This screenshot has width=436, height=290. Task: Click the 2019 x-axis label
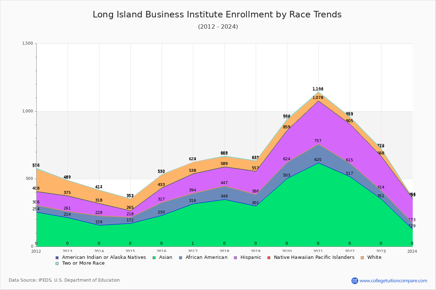coord(255,251)
